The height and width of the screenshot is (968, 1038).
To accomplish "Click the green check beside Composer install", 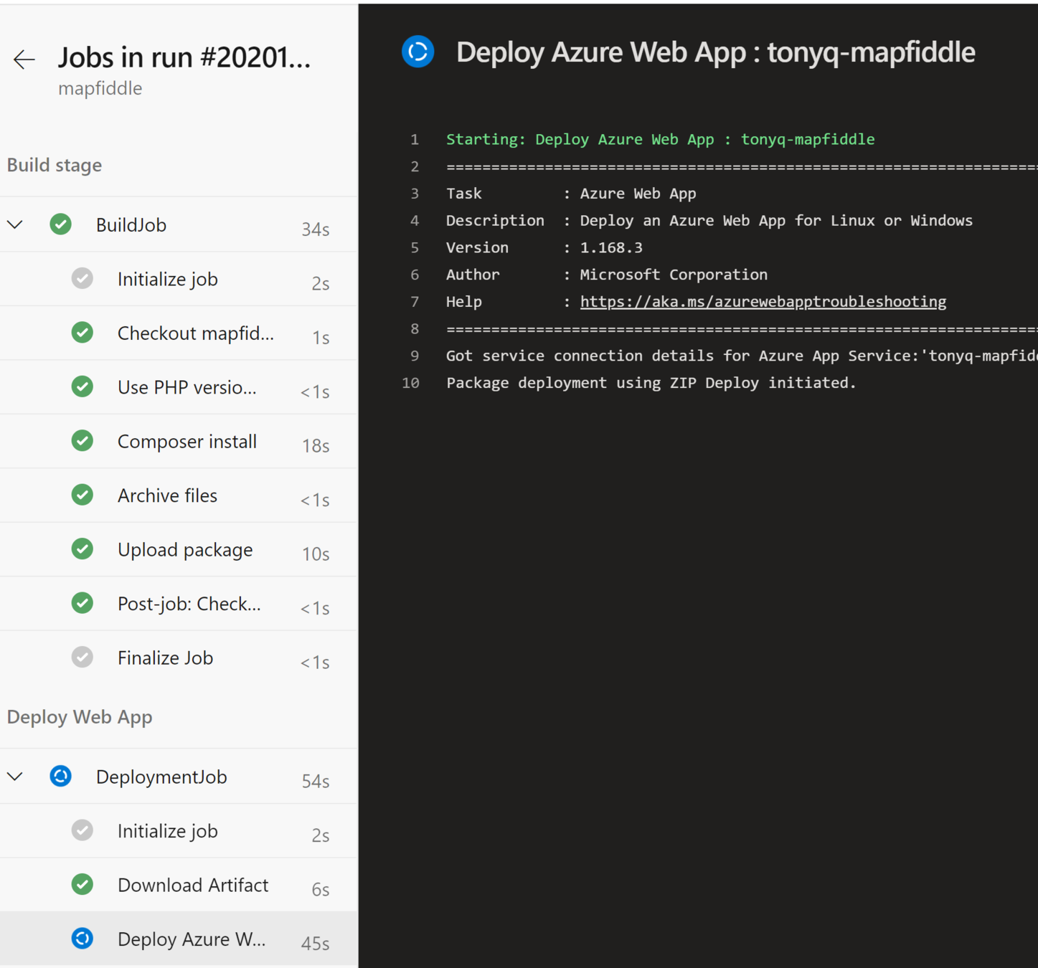I will coord(82,441).
